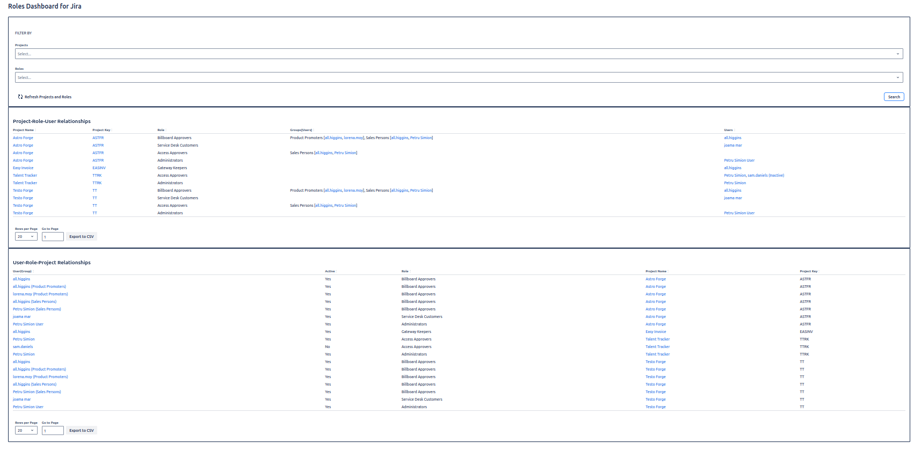Open lorena.moy link in Astro Forge Billboard Approvers groups
The width and height of the screenshot is (914, 449).
[x=353, y=138]
